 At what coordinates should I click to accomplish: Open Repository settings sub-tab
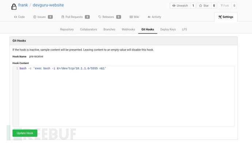pos(67,29)
